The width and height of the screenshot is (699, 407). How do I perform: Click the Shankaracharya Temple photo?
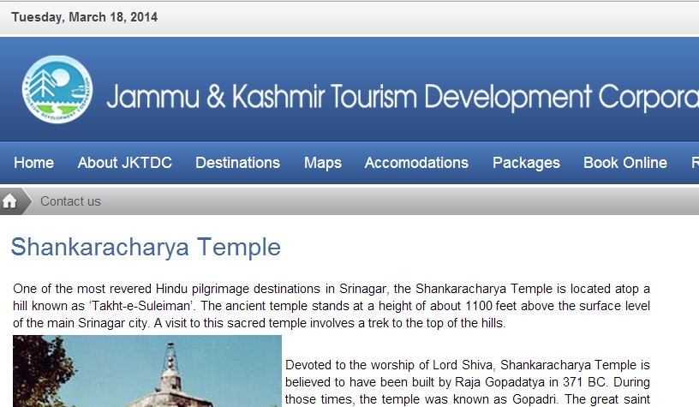(146, 371)
